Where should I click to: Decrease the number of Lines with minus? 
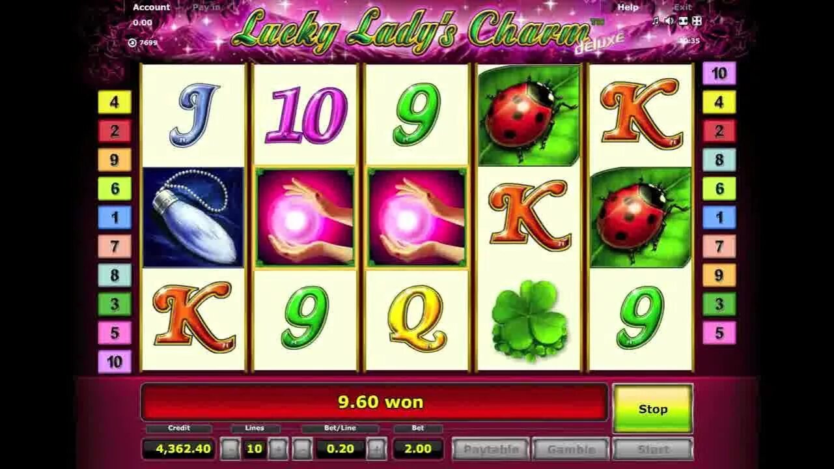(230, 449)
